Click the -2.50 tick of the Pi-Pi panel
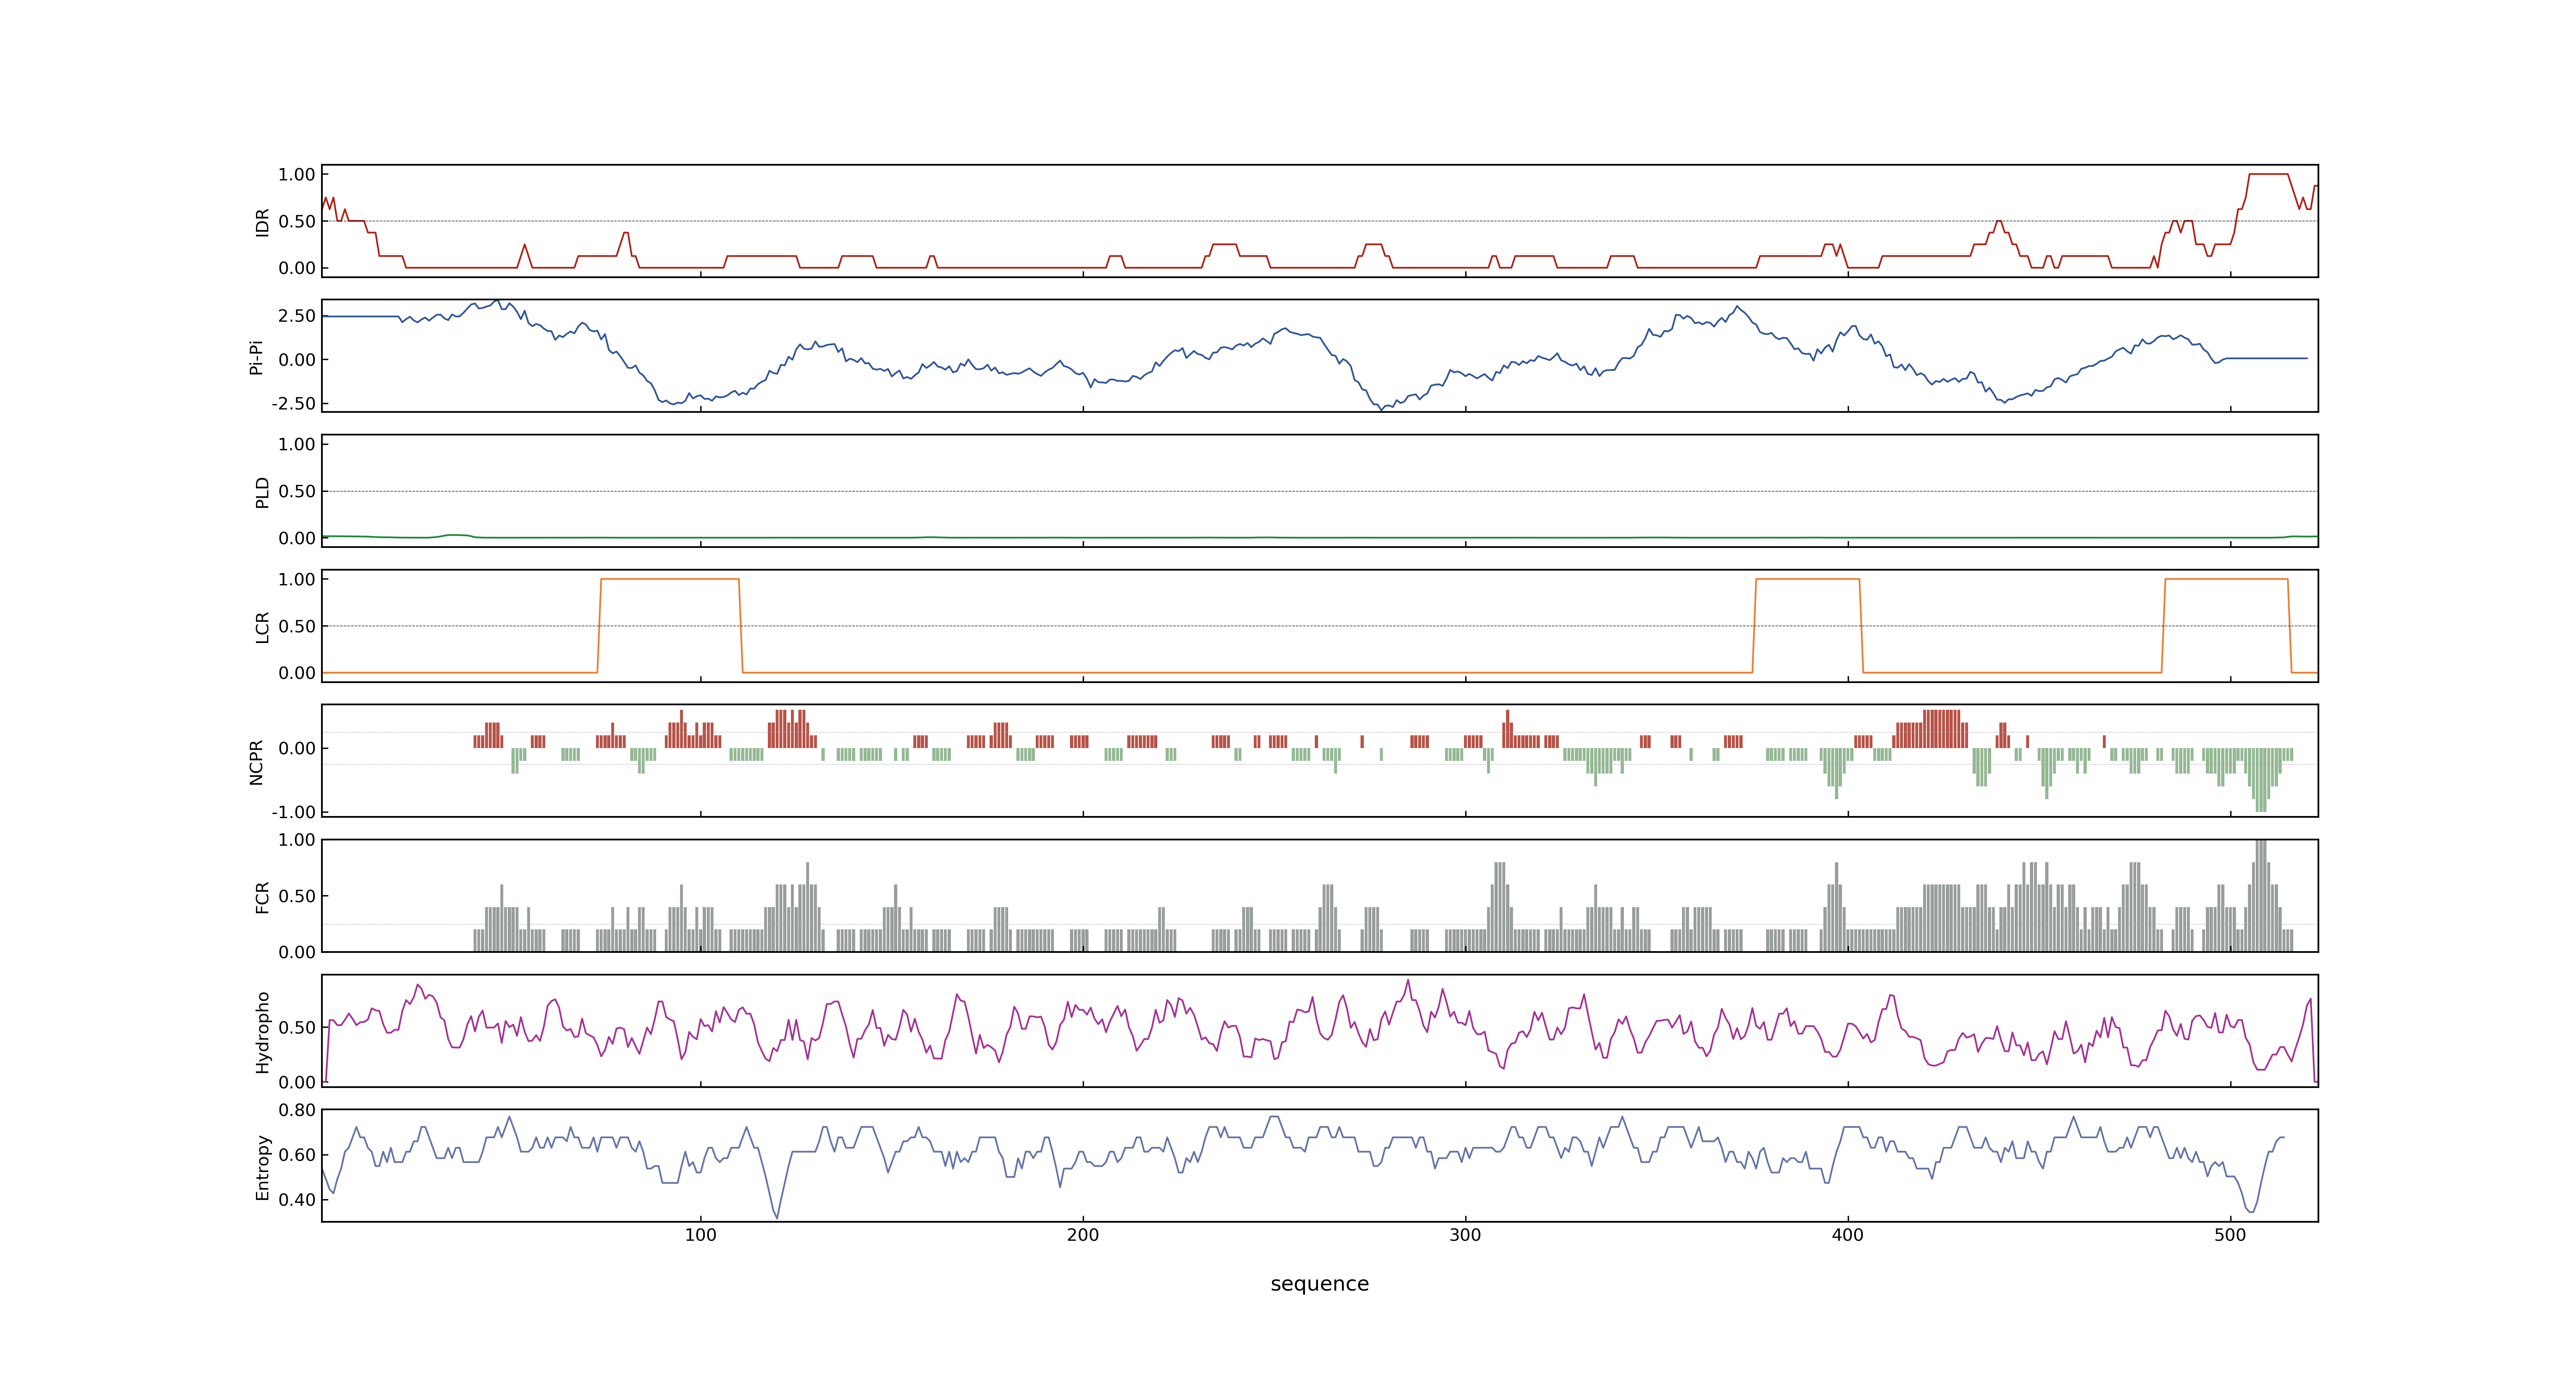Viewport: 2576px width, 1373px height. pos(293,404)
